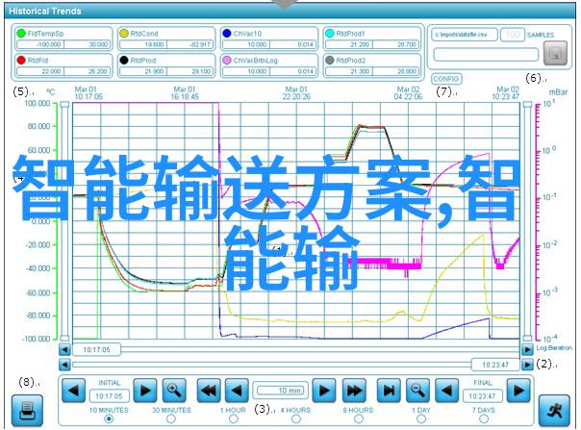The height and width of the screenshot is (430, 581).
Task: Click the datafile.csv path field
Action: click(465, 35)
